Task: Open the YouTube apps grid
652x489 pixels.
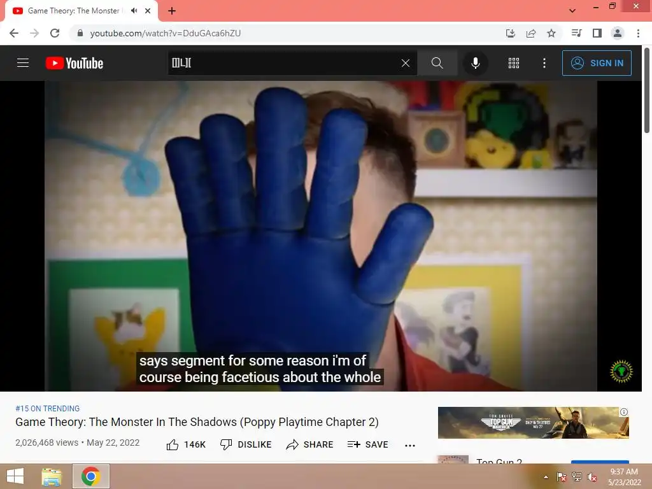Action: (x=514, y=63)
